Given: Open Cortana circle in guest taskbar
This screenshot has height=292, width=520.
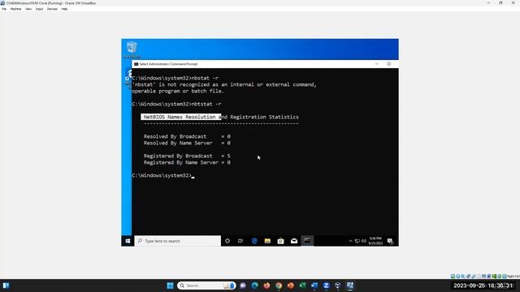Looking at the screenshot, I should [x=227, y=241].
